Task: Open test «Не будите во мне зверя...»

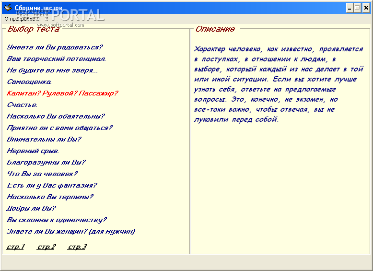Action: 52,70
